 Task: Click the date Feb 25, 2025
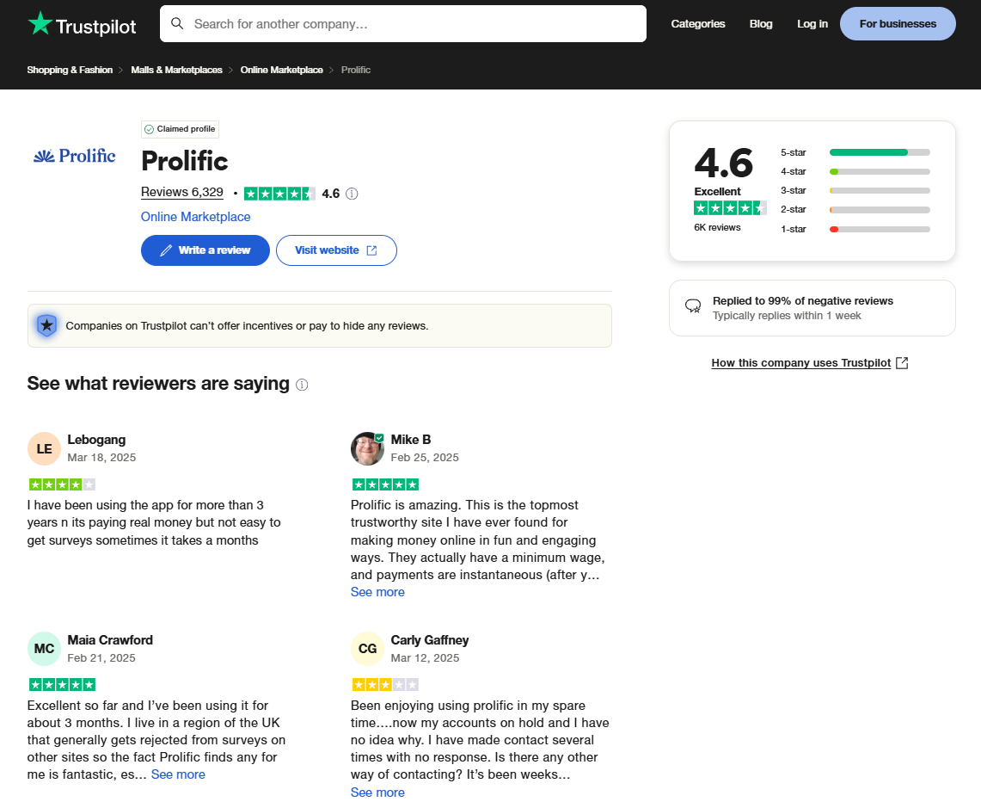(425, 458)
